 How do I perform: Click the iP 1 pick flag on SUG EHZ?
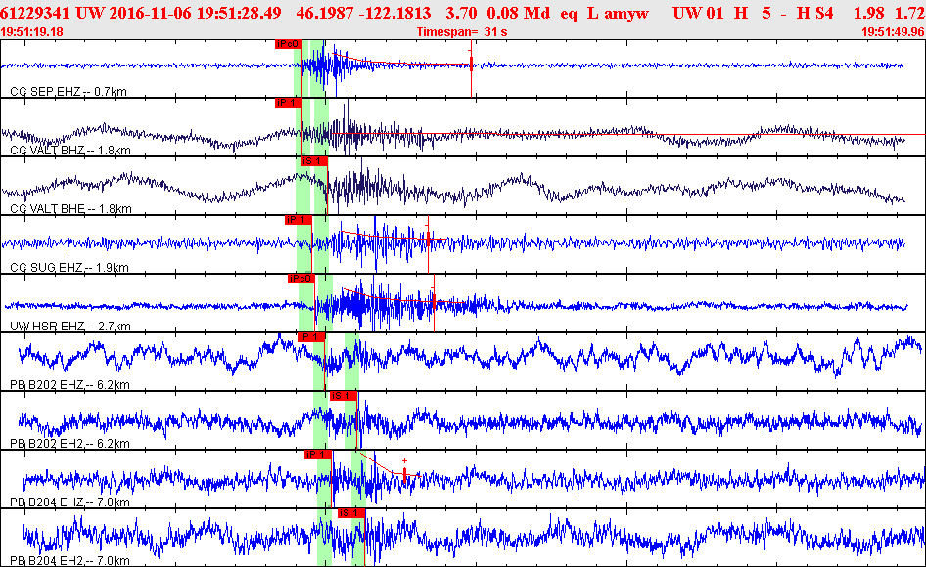(298, 220)
